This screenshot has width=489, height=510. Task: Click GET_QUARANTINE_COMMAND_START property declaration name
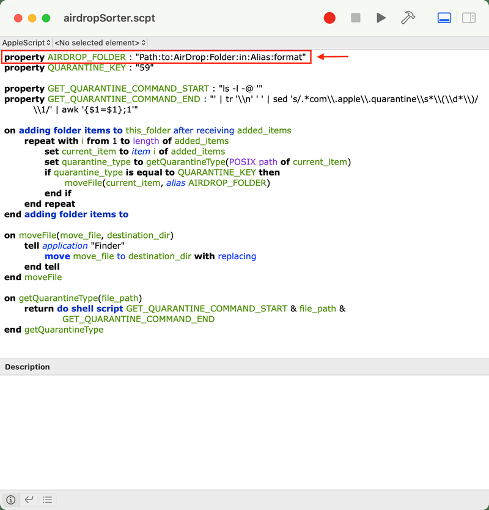click(128, 89)
